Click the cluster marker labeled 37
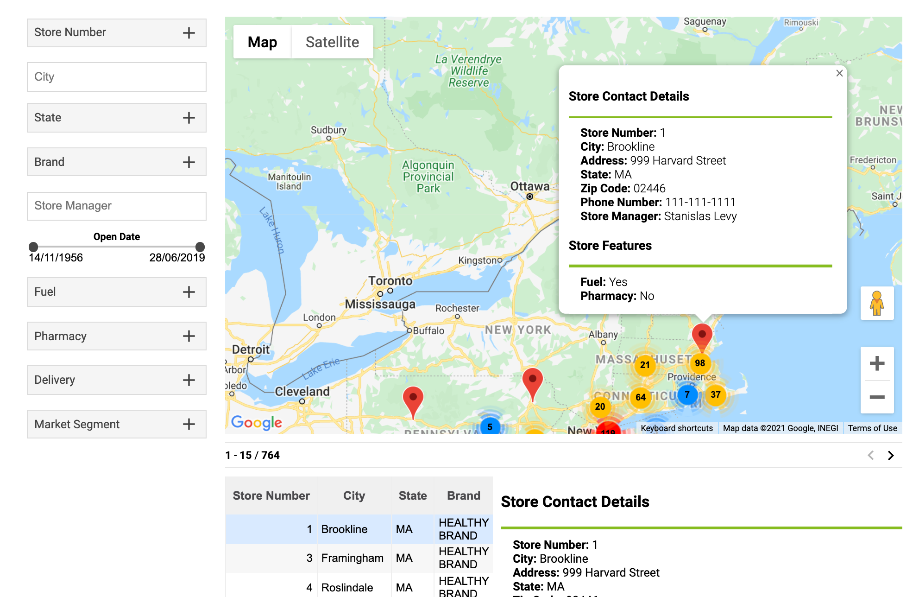Screen dimensions: 919x597 [x=716, y=394]
